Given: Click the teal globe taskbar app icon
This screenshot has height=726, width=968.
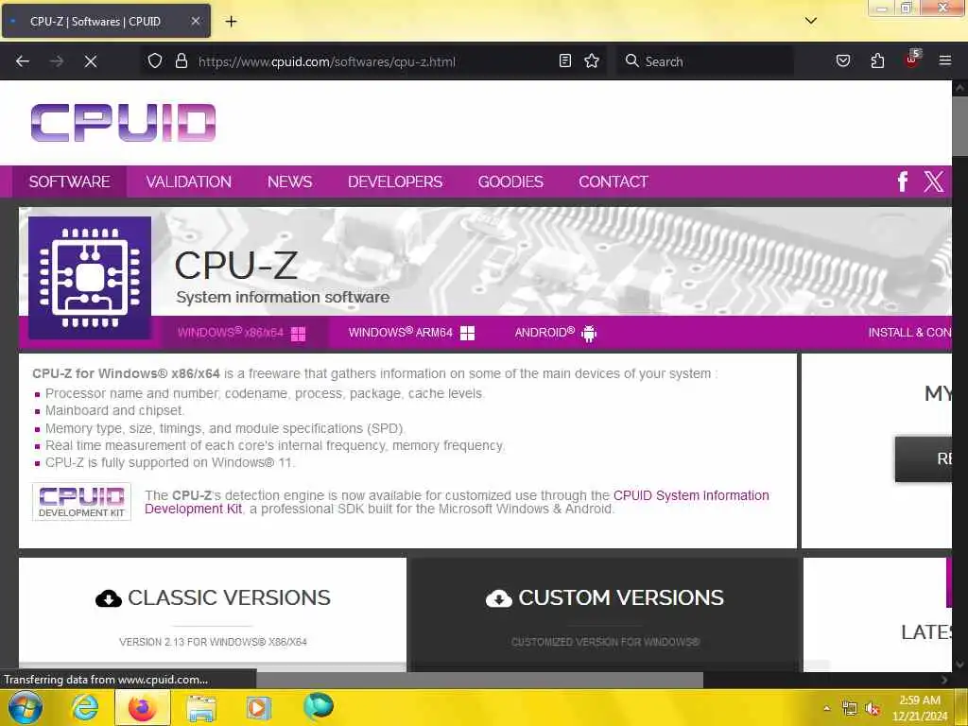Looking at the screenshot, I should (319, 706).
